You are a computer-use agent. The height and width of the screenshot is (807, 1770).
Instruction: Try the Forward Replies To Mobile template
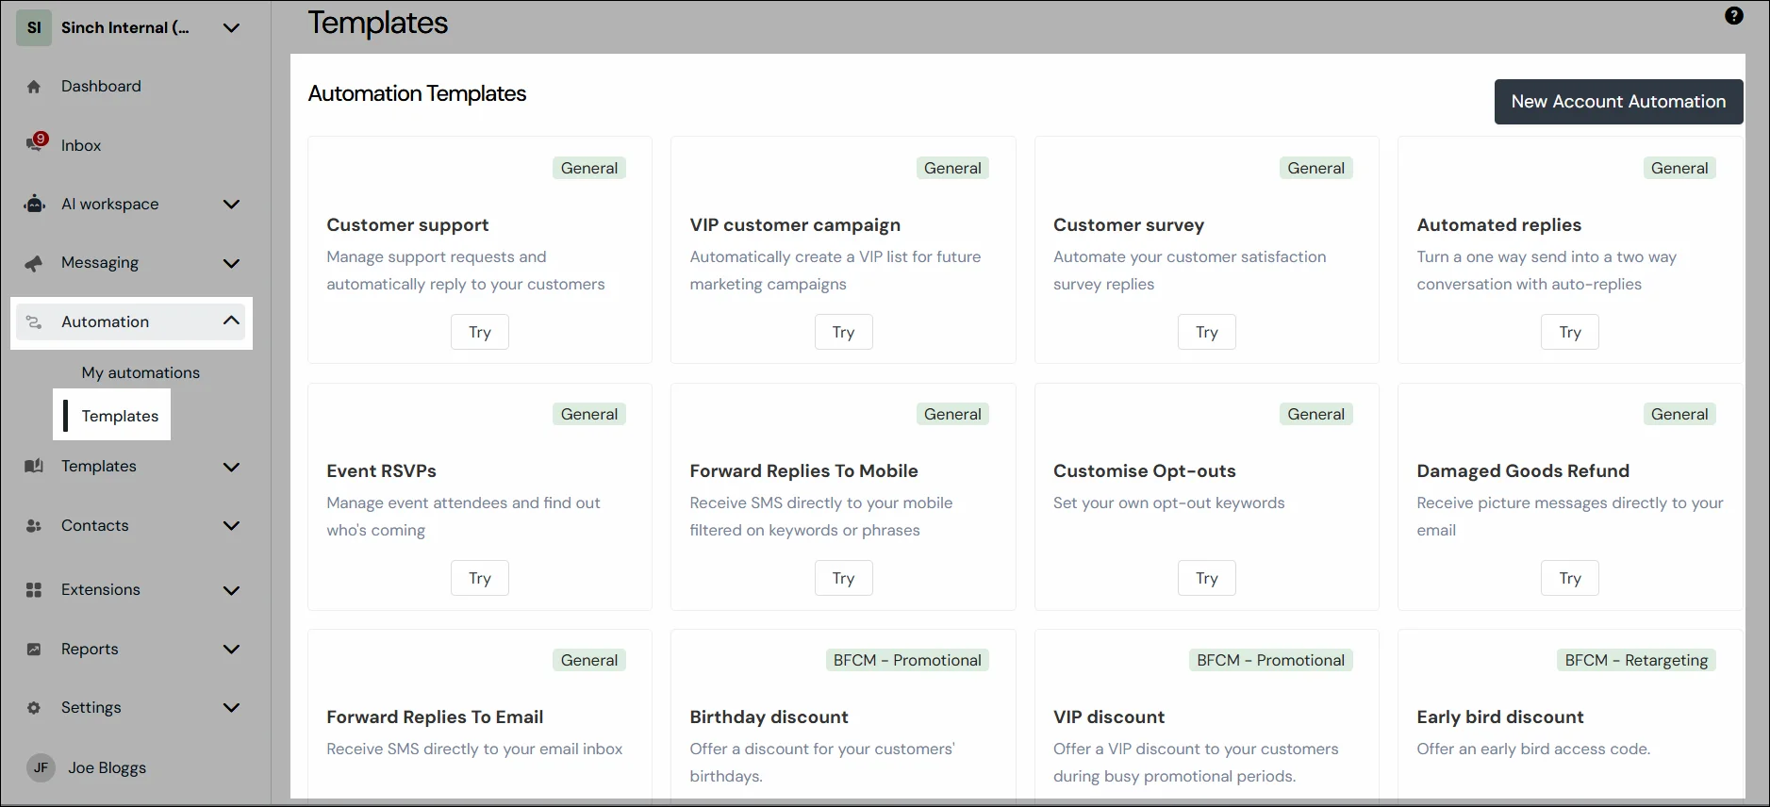tap(843, 578)
